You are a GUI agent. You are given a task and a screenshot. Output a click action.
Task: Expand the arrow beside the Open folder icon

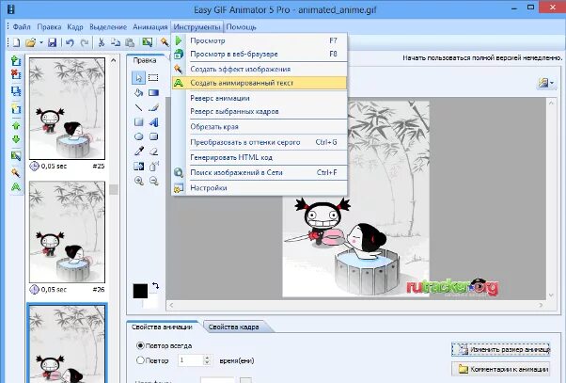tap(40, 42)
